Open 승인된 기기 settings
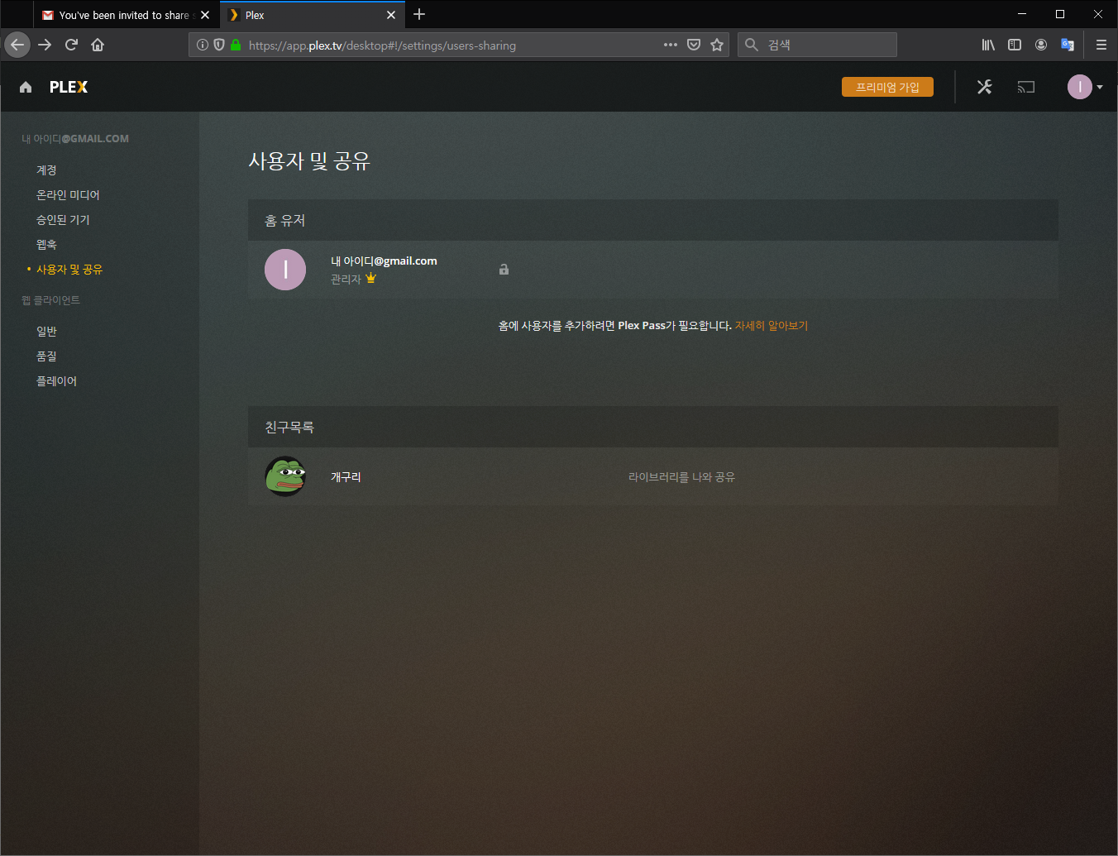1118x856 pixels. (63, 220)
